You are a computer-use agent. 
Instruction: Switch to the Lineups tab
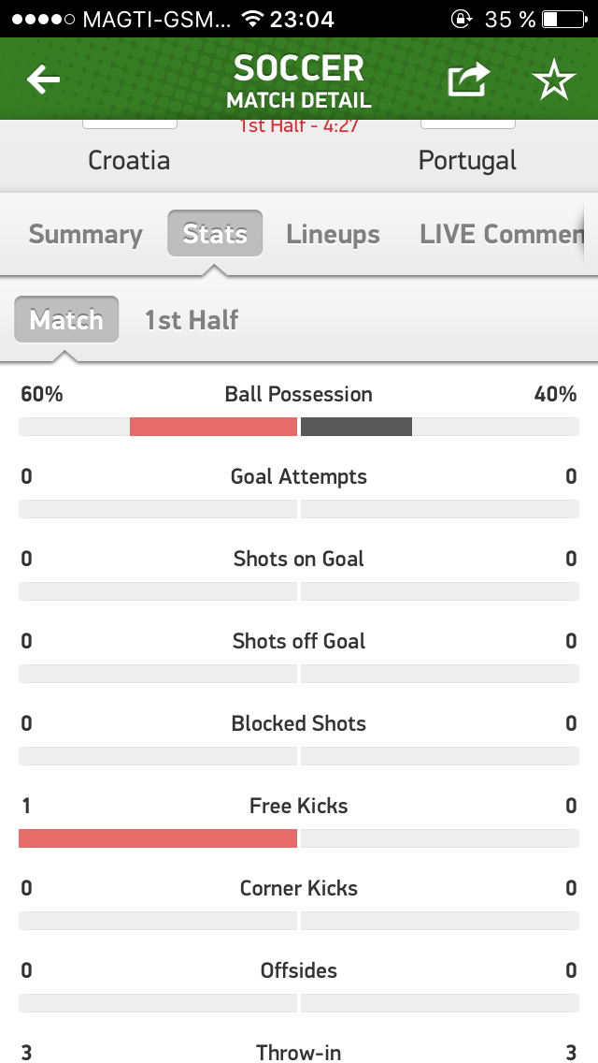click(x=334, y=234)
